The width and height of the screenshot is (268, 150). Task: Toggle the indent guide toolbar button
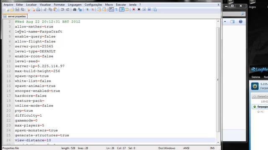coord(122,10)
